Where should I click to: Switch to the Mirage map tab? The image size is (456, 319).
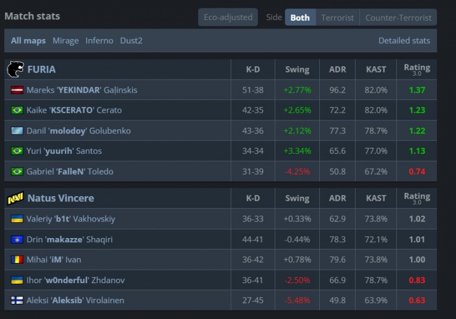(x=66, y=41)
